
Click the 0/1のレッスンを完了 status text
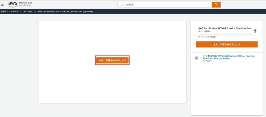point(207,37)
